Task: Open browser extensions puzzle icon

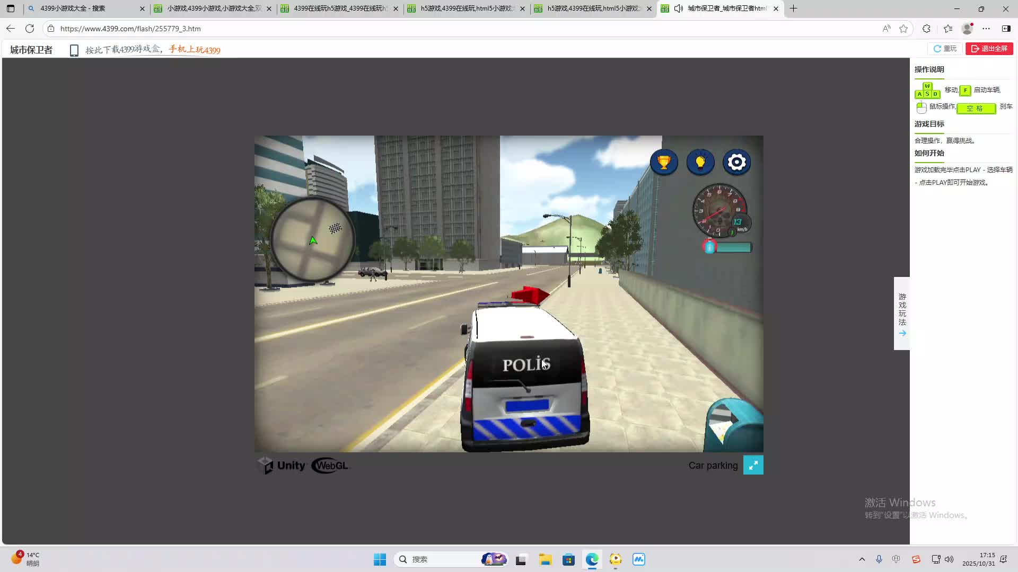Action: [x=926, y=29]
